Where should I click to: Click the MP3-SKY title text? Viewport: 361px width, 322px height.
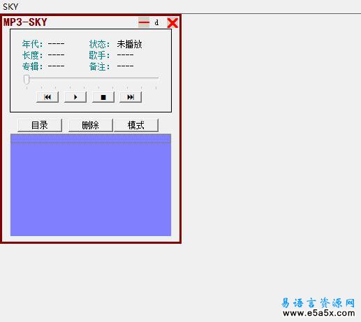tap(25, 22)
